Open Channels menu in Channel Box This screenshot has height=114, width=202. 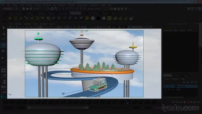click(168, 30)
